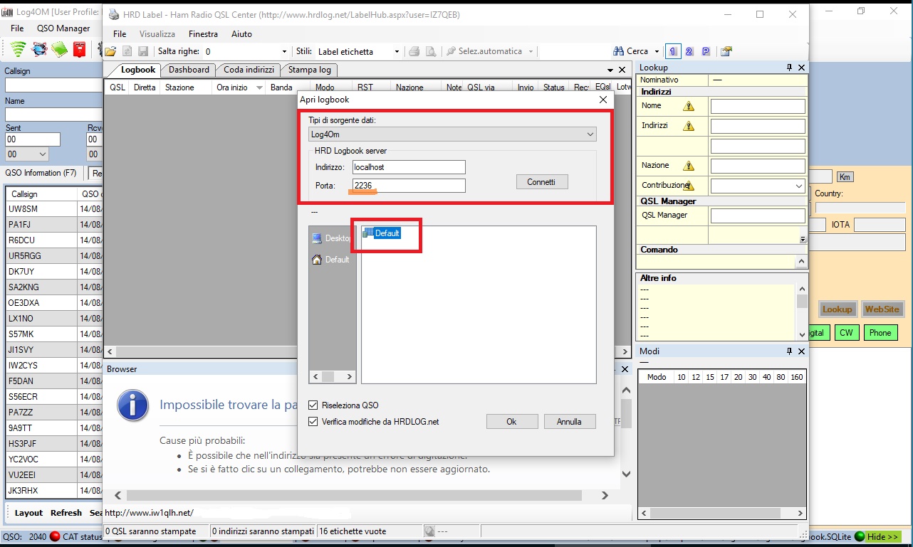
Task: Open the Cerca dropdown arrow
Action: tap(657, 51)
